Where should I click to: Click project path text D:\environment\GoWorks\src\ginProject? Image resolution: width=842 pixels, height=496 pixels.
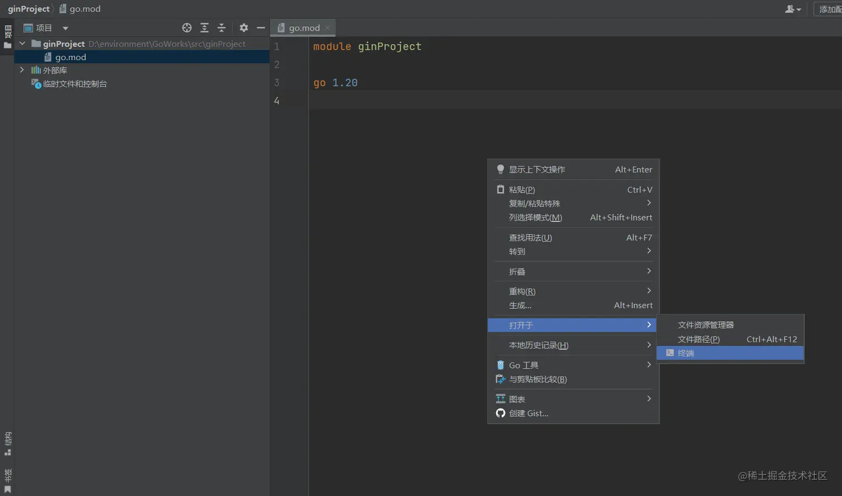point(167,43)
